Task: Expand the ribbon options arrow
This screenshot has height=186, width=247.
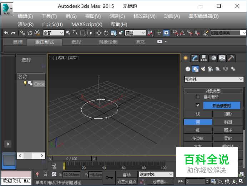Action: [166, 42]
